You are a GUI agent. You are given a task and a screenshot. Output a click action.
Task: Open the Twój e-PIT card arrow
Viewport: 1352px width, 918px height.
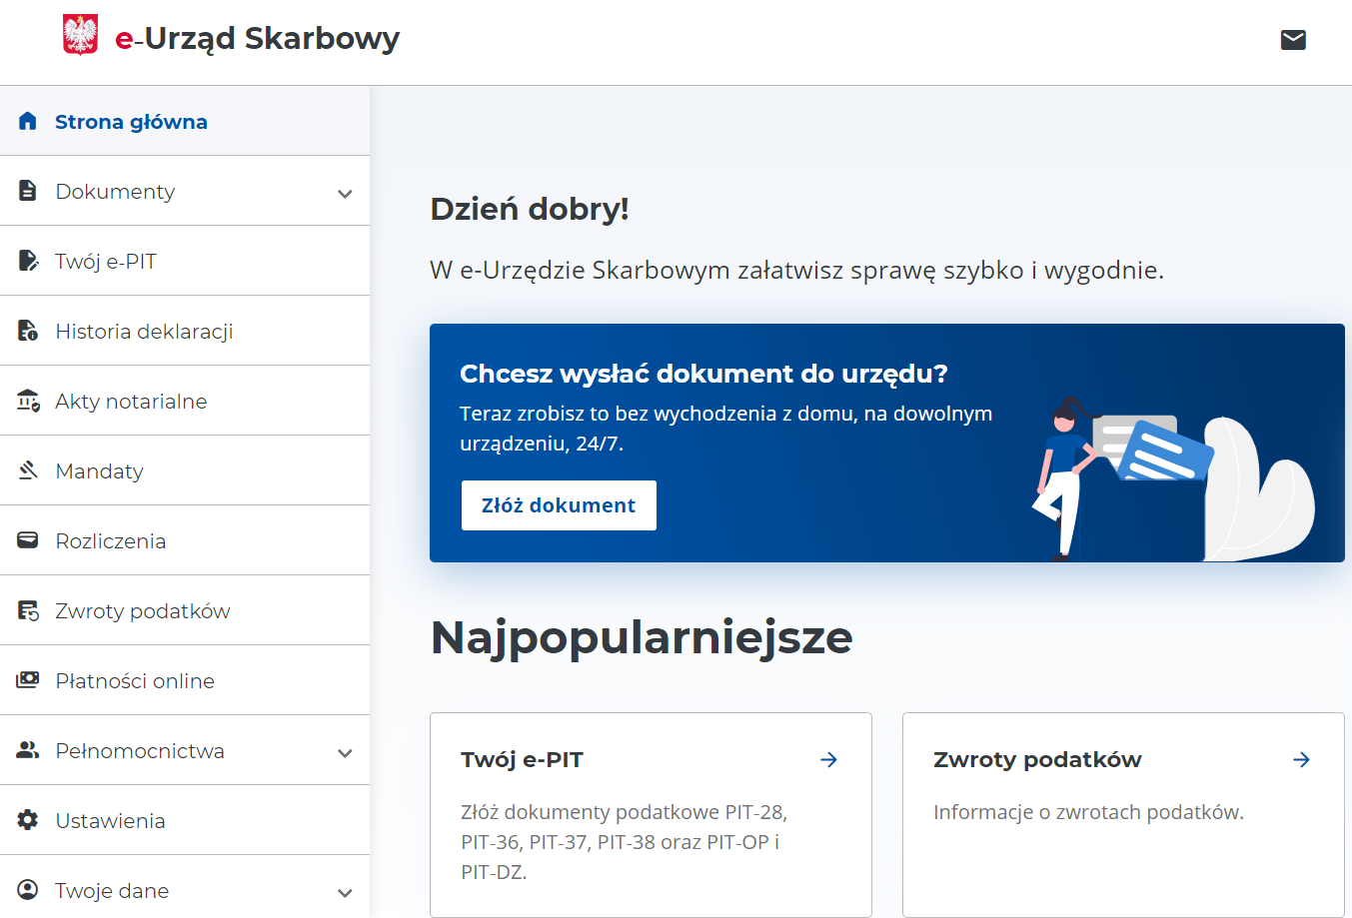828,760
